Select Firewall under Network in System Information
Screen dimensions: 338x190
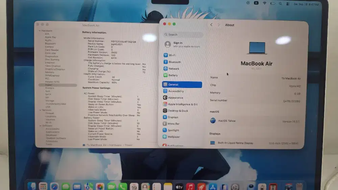[50, 113]
